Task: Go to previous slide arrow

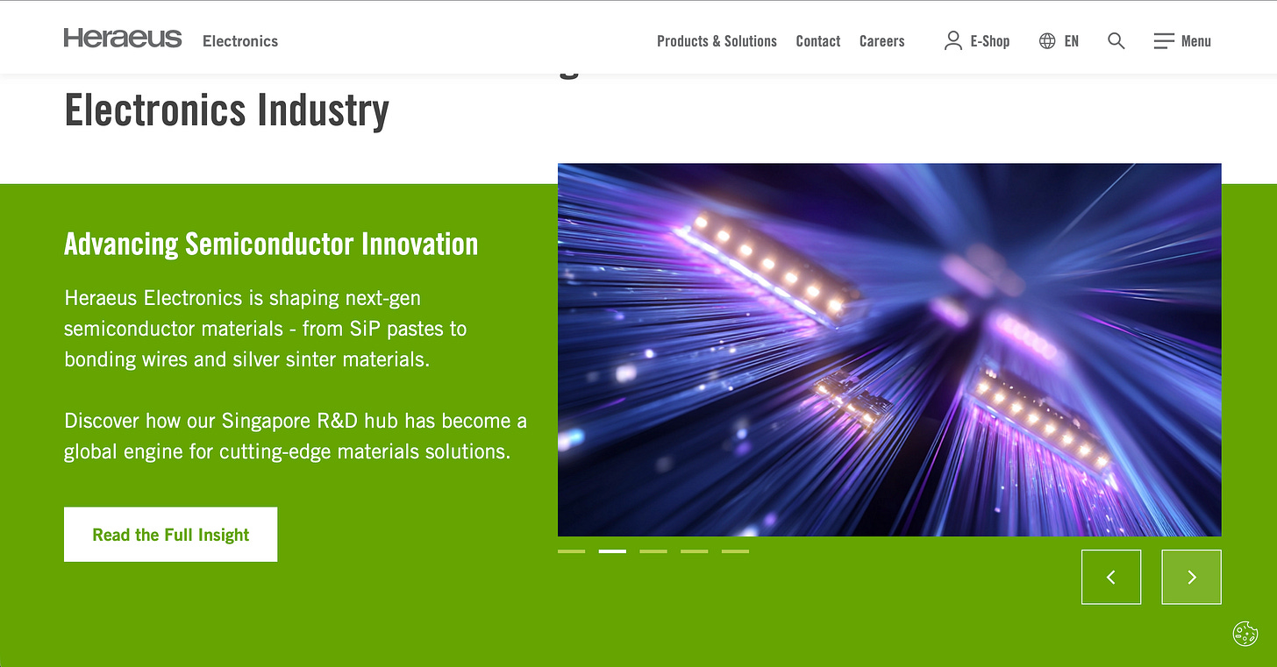Action: pos(1111,577)
